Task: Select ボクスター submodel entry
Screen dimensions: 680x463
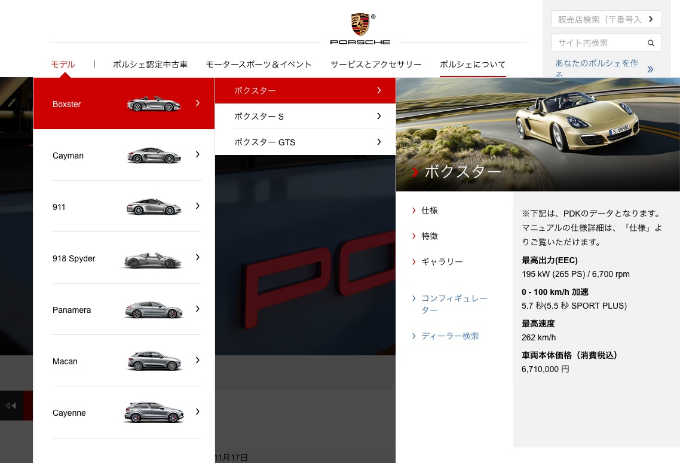Action: [x=305, y=90]
